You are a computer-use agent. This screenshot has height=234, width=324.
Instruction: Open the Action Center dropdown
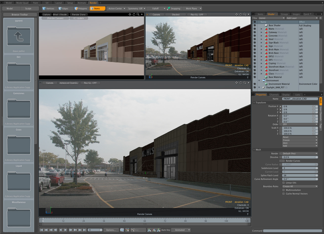pos(116,9)
